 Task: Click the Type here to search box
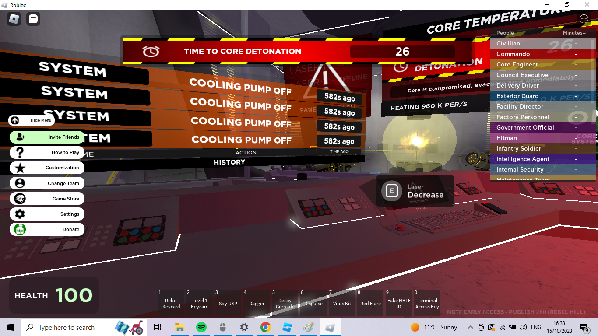(84, 327)
